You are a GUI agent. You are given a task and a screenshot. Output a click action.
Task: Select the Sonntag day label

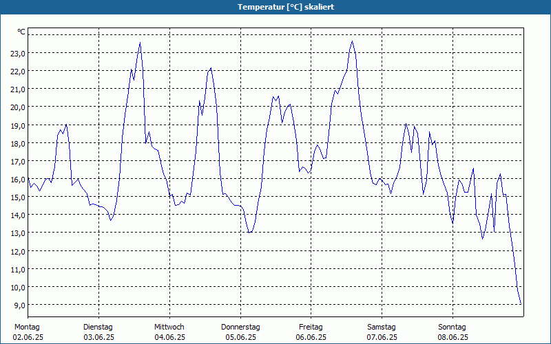pos(453,327)
